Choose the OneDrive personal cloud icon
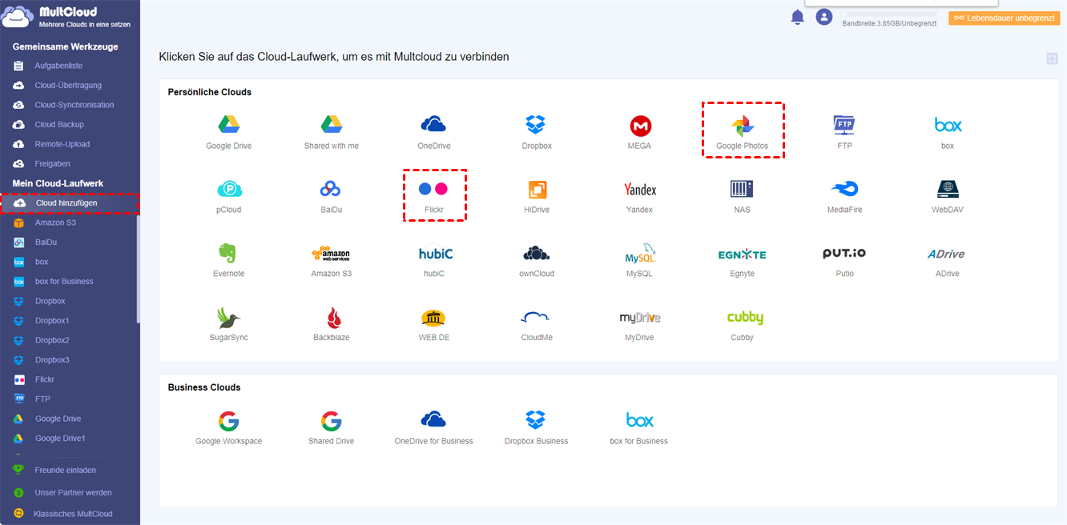1067x525 pixels. click(x=433, y=125)
